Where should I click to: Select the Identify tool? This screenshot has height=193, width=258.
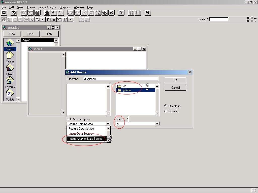[4, 20]
